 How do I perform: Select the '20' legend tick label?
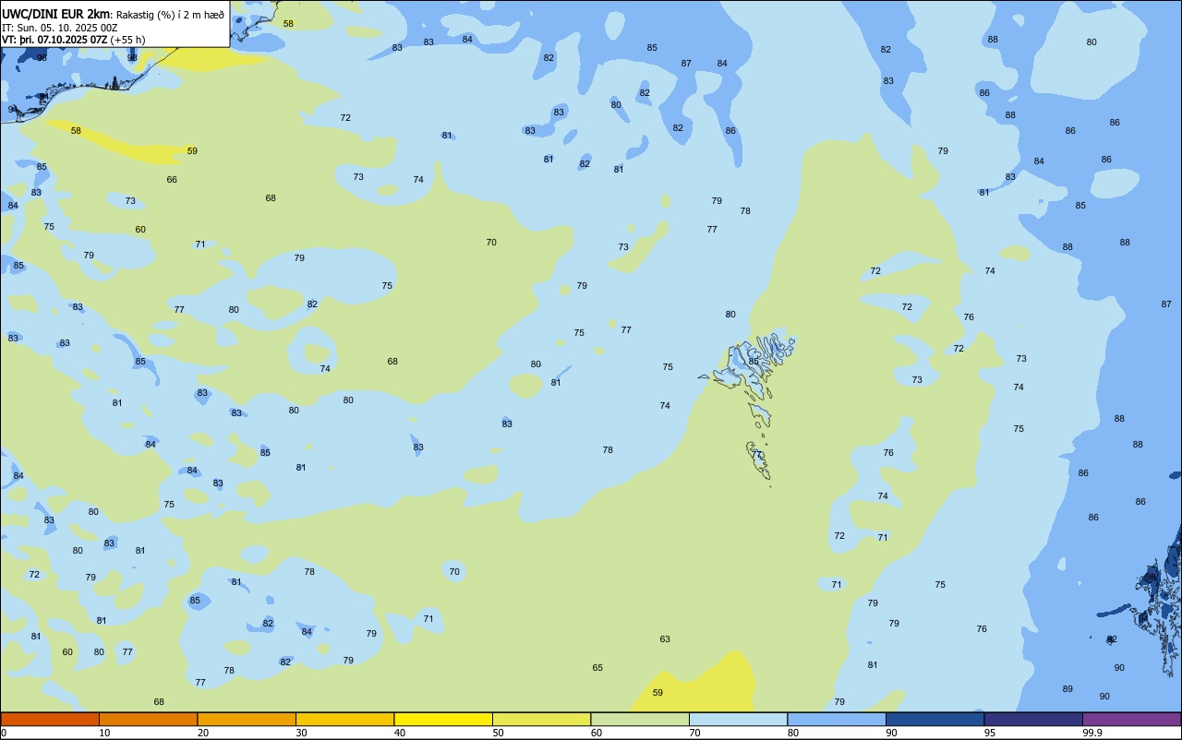203,733
